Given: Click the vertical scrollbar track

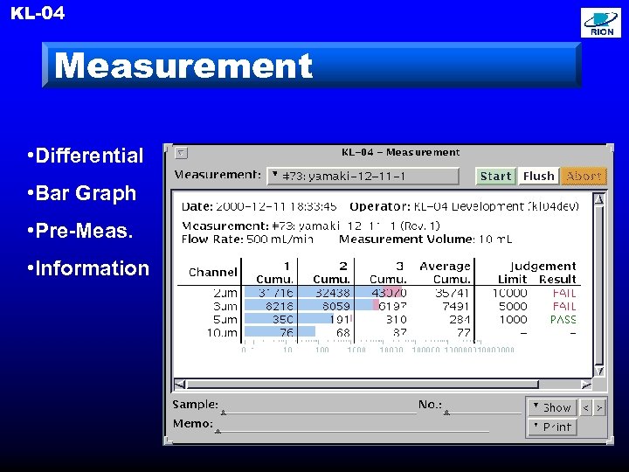Looking at the screenshot, I should pyautogui.click(x=599, y=285).
